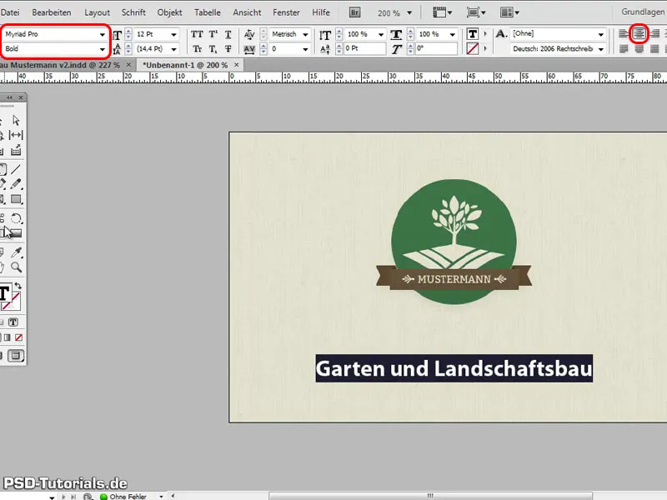The height and width of the screenshot is (500, 667).
Task: Select the Line tool
Action: (x=16, y=169)
